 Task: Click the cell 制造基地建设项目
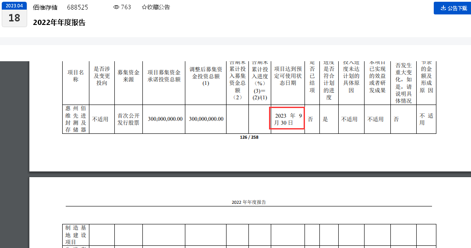tap(76, 235)
